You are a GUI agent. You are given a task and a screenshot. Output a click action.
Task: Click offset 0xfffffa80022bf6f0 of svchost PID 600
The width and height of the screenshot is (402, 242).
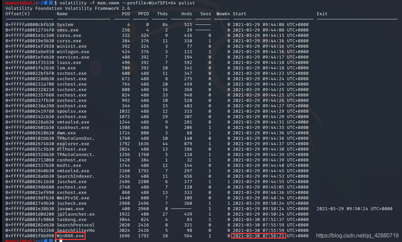[x=30, y=73]
